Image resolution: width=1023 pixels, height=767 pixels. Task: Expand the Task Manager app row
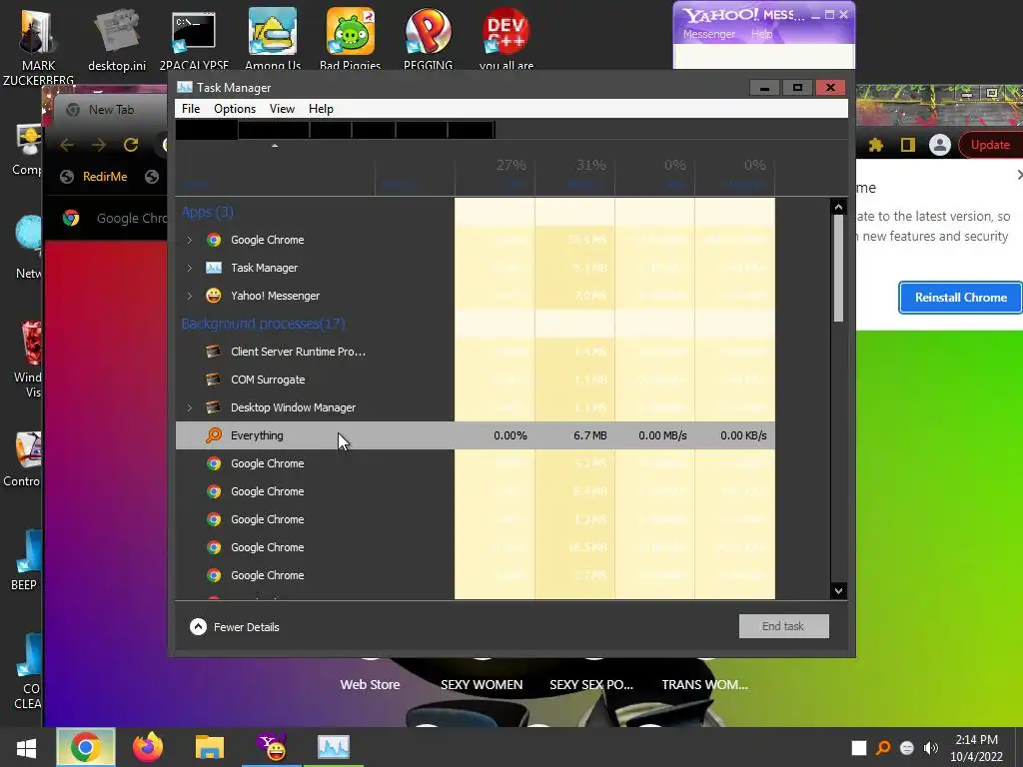[x=189, y=268]
